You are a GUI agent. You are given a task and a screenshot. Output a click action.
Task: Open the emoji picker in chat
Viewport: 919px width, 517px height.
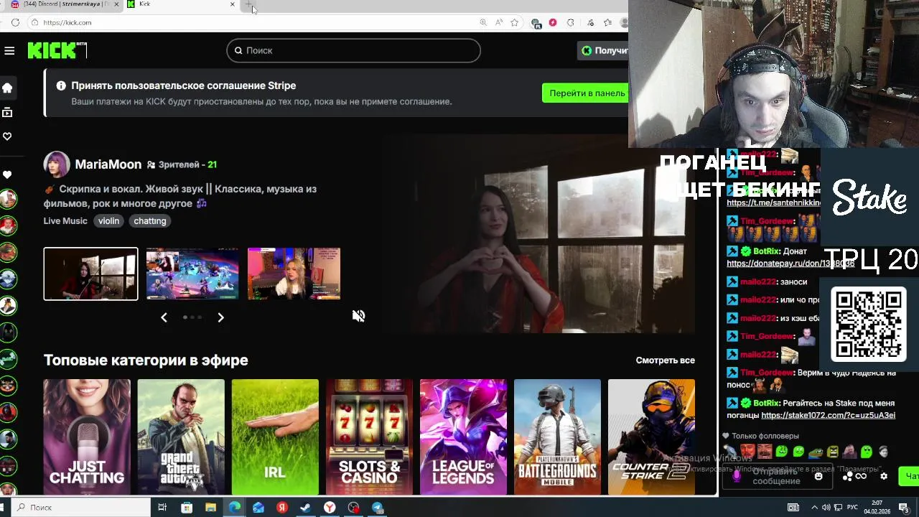pos(818,476)
